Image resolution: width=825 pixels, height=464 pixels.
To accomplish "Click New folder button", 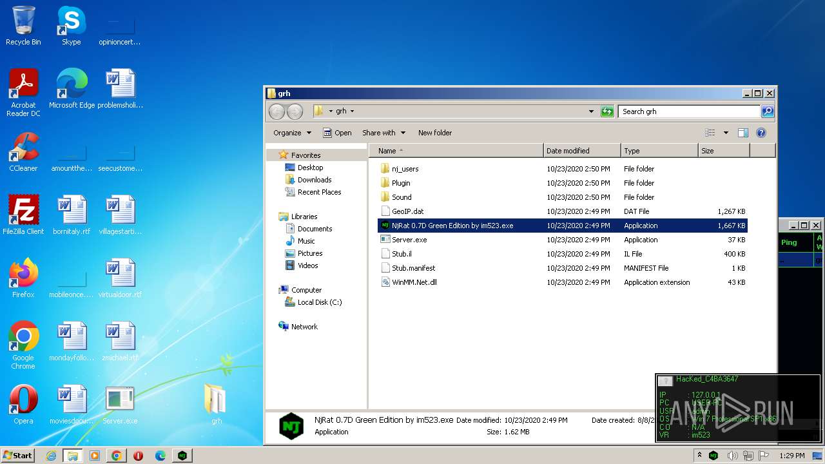I will [x=435, y=133].
